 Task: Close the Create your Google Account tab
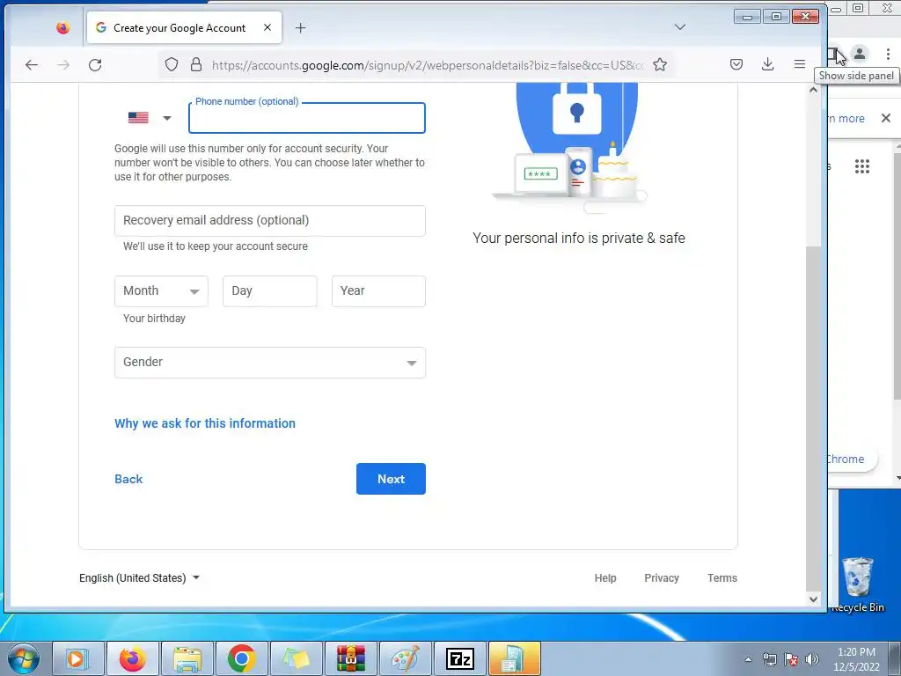pos(267,27)
